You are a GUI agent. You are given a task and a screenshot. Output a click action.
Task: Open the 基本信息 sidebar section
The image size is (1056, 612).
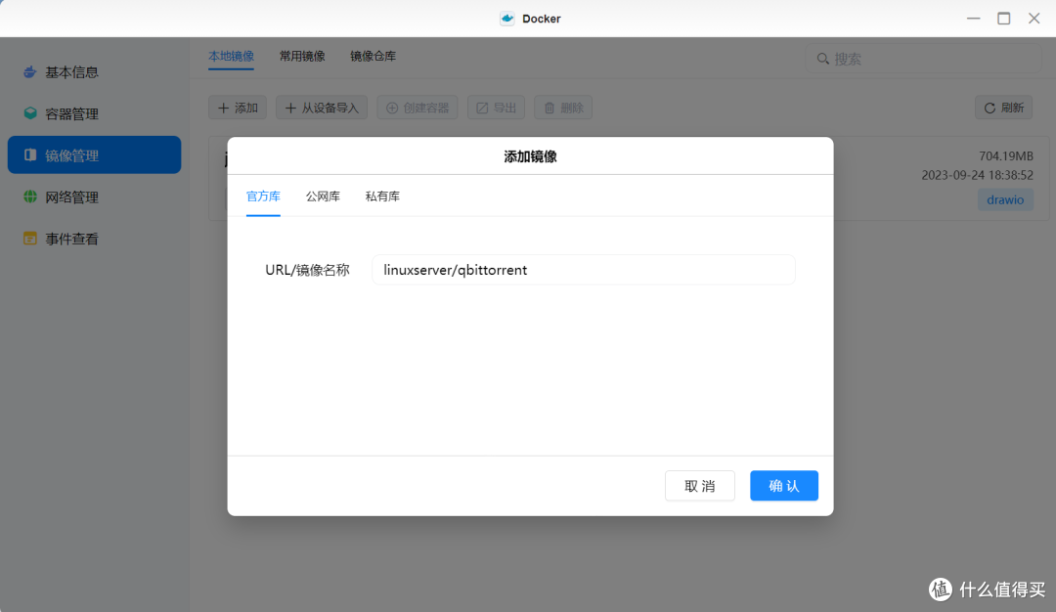(x=94, y=72)
